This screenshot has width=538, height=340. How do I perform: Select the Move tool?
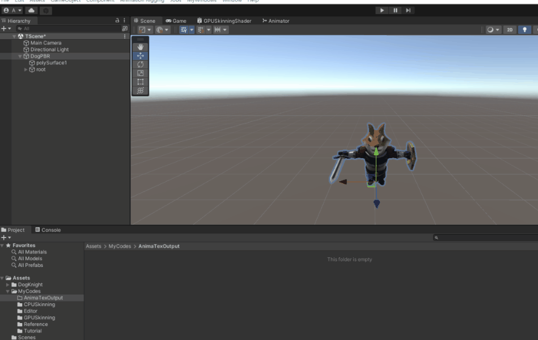(140, 56)
